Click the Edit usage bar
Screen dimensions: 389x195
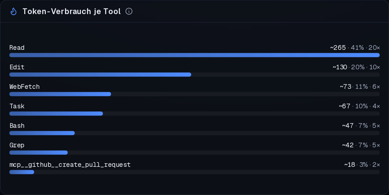click(x=194, y=75)
